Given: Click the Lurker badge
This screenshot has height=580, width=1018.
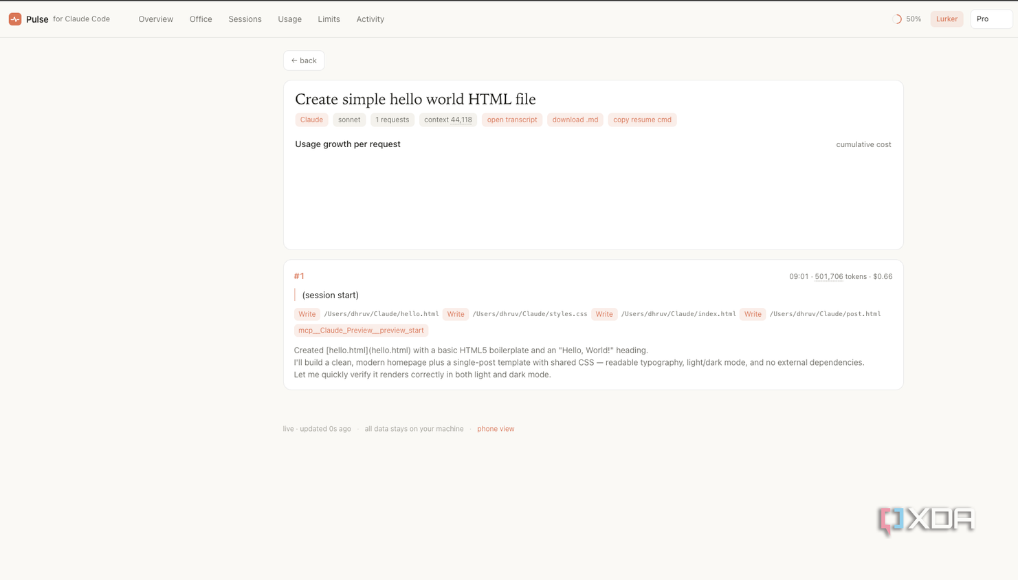Looking at the screenshot, I should click(947, 19).
